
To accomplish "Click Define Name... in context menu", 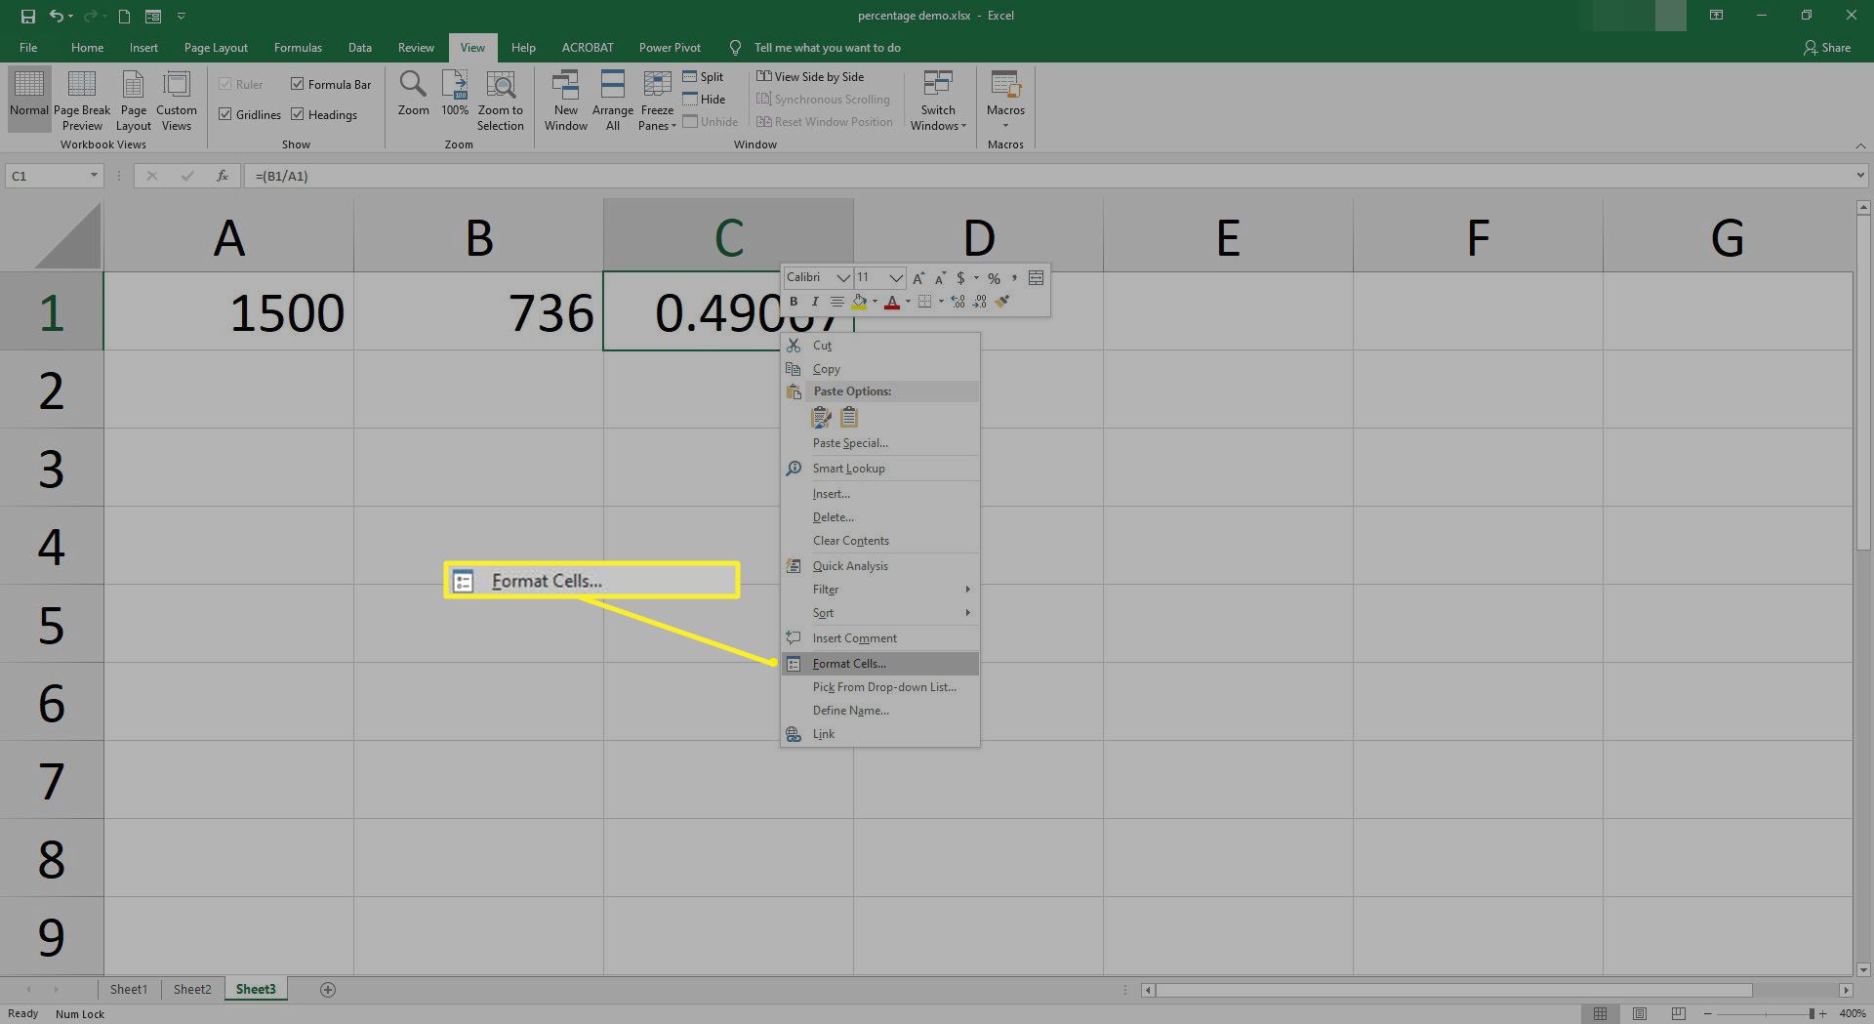I will pos(880,711).
